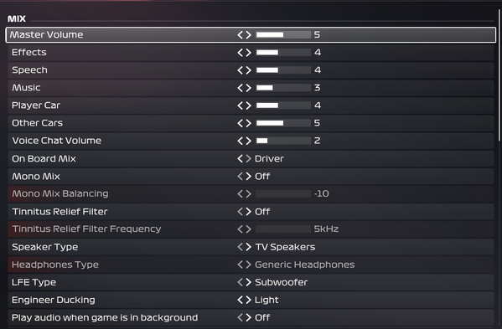Image resolution: width=502 pixels, height=329 pixels.
Task: Raise Music volume using right arrow
Action: pyautogui.click(x=248, y=88)
